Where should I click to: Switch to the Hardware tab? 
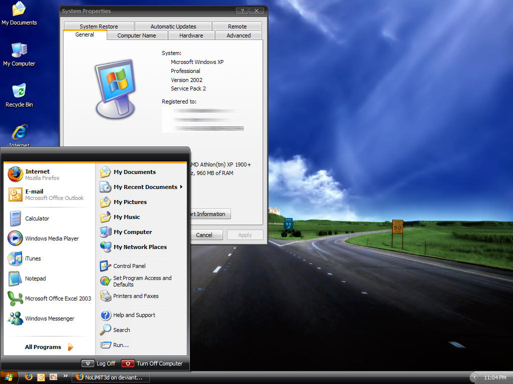click(191, 35)
